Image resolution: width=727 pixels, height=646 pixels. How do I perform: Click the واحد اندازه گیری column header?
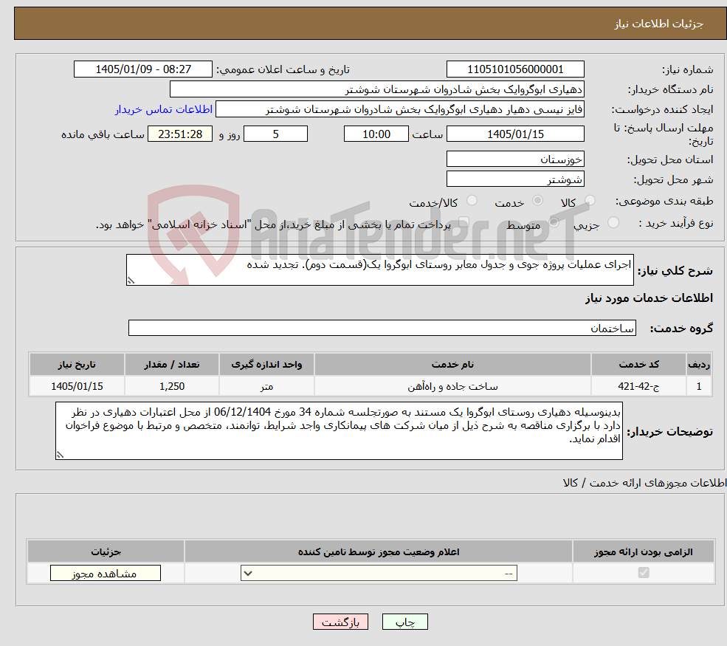[266, 365]
